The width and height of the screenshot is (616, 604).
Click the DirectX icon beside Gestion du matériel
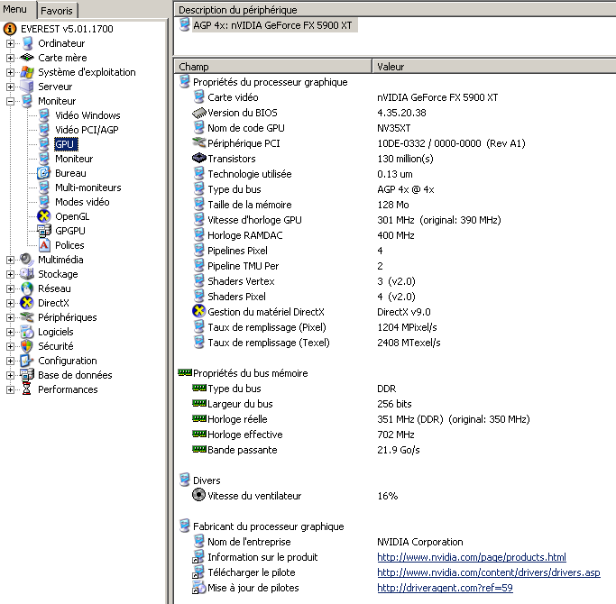point(199,312)
